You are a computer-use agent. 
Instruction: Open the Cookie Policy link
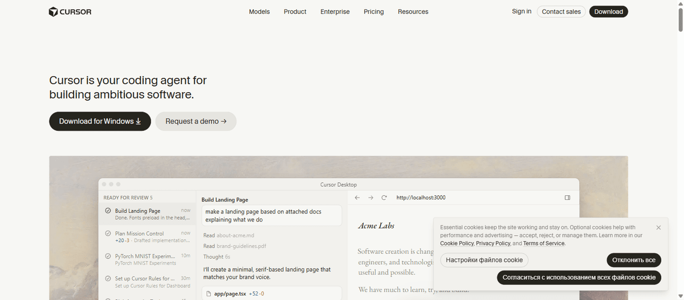457,243
